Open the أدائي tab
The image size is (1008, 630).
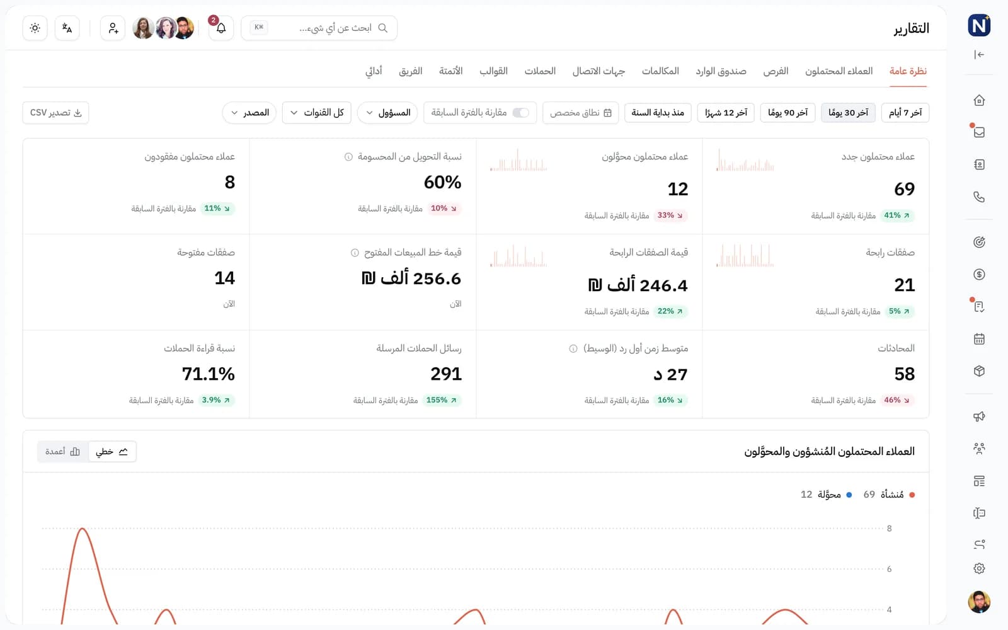pyautogui.click(x=374, y=71)
